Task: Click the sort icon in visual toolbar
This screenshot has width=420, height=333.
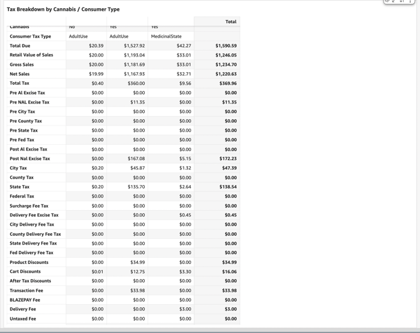Action: coord(402,1)
